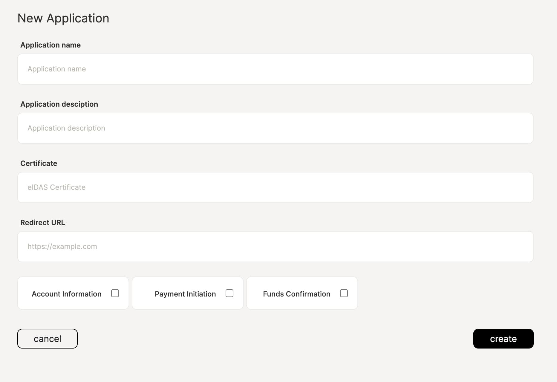Click the https://example.com placeholder area
This screenshot has height=382, width=557.
[62, 246]
